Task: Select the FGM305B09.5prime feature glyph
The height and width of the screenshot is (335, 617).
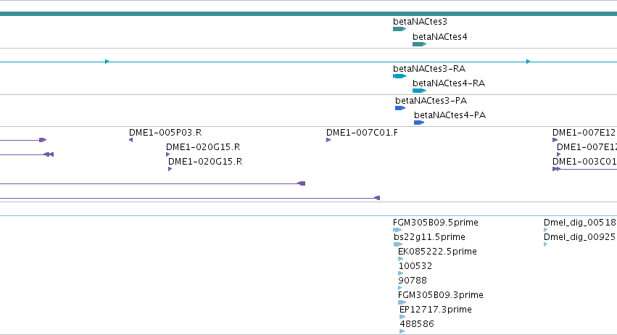Action: (x=397, y=230)
